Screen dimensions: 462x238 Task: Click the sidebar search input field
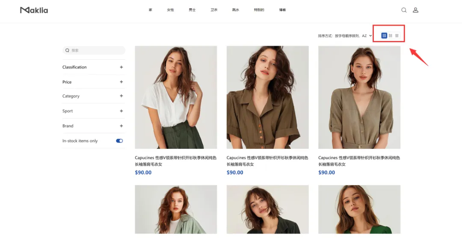click(x=94, y=50)
